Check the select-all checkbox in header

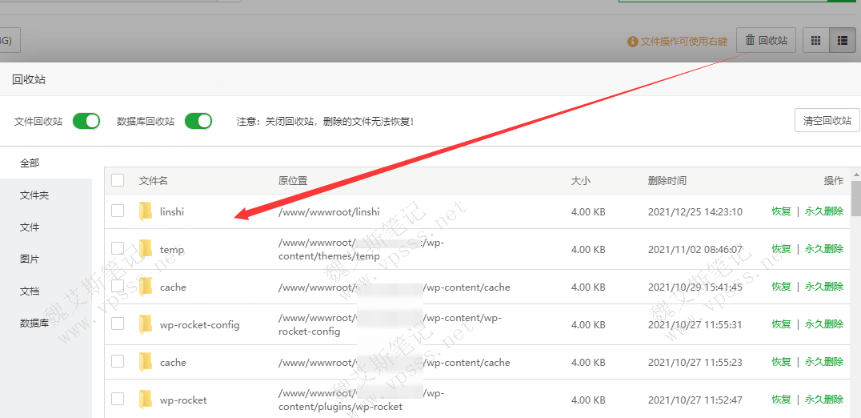[118, 180]
